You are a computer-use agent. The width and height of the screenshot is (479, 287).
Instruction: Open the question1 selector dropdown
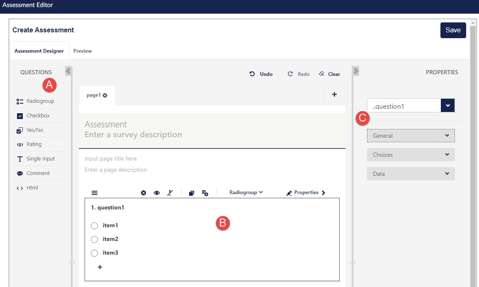point(448,106)
